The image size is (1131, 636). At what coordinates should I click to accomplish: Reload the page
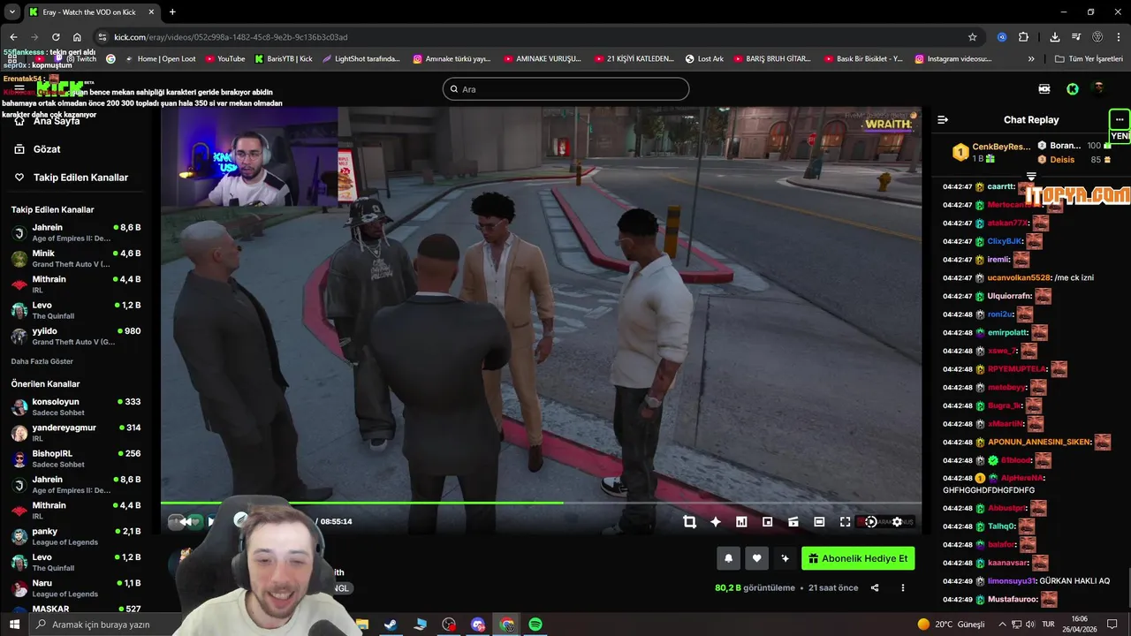[x=56, y=37]
